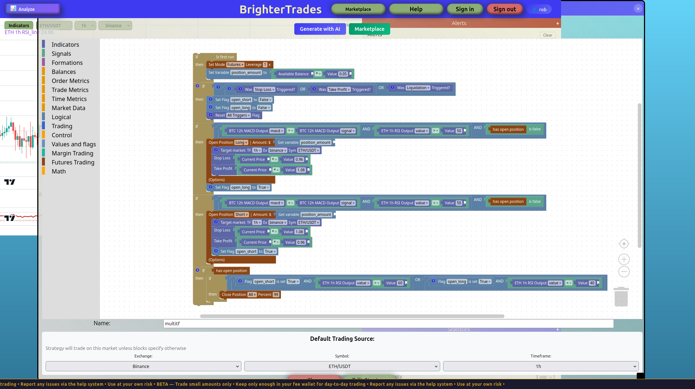The image size is (695, 389).
Task: Click the workspace vertical scrollbar
Action: point(639,176)
